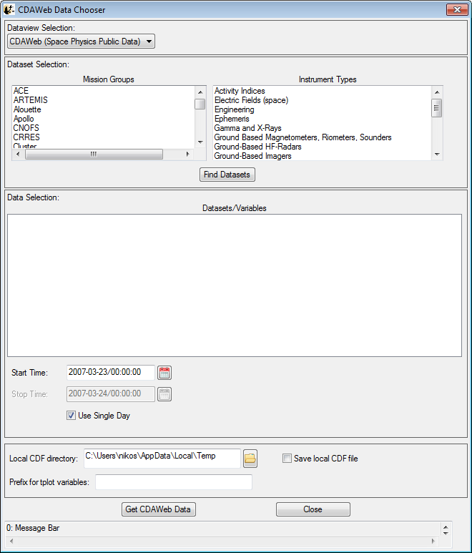This screenshot has width=472, height=553.
Task: Open the Start Time calendar picker
Action: (164, 372)
